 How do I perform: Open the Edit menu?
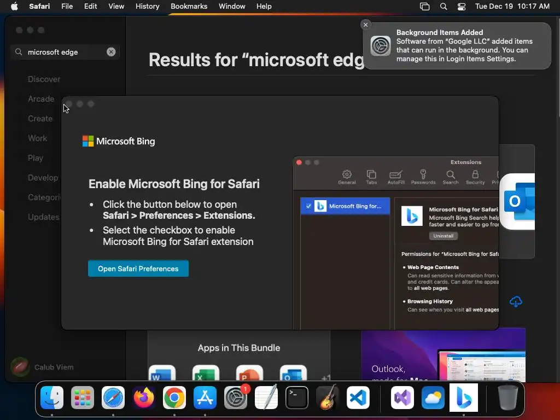[90, 7]
